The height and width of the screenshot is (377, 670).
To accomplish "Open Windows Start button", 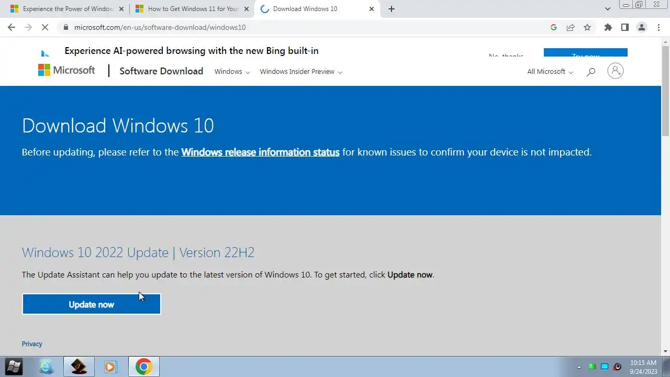I will click(14, 367).
